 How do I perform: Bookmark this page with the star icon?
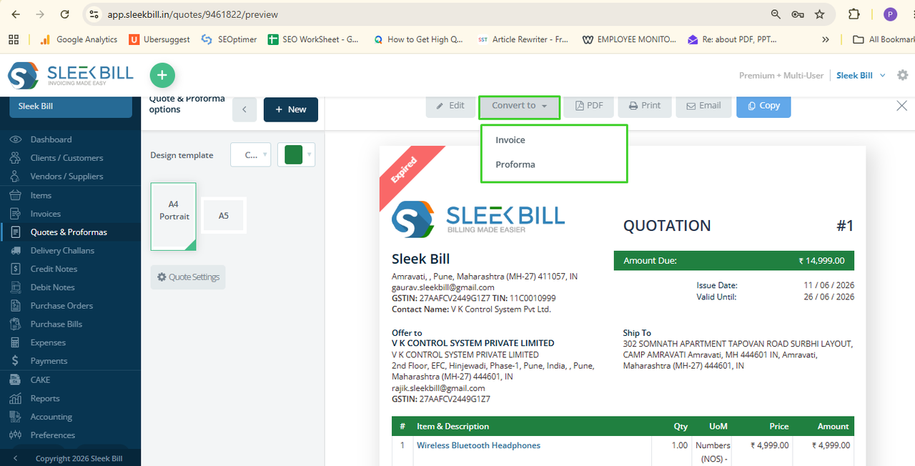[x=820, y=14]
